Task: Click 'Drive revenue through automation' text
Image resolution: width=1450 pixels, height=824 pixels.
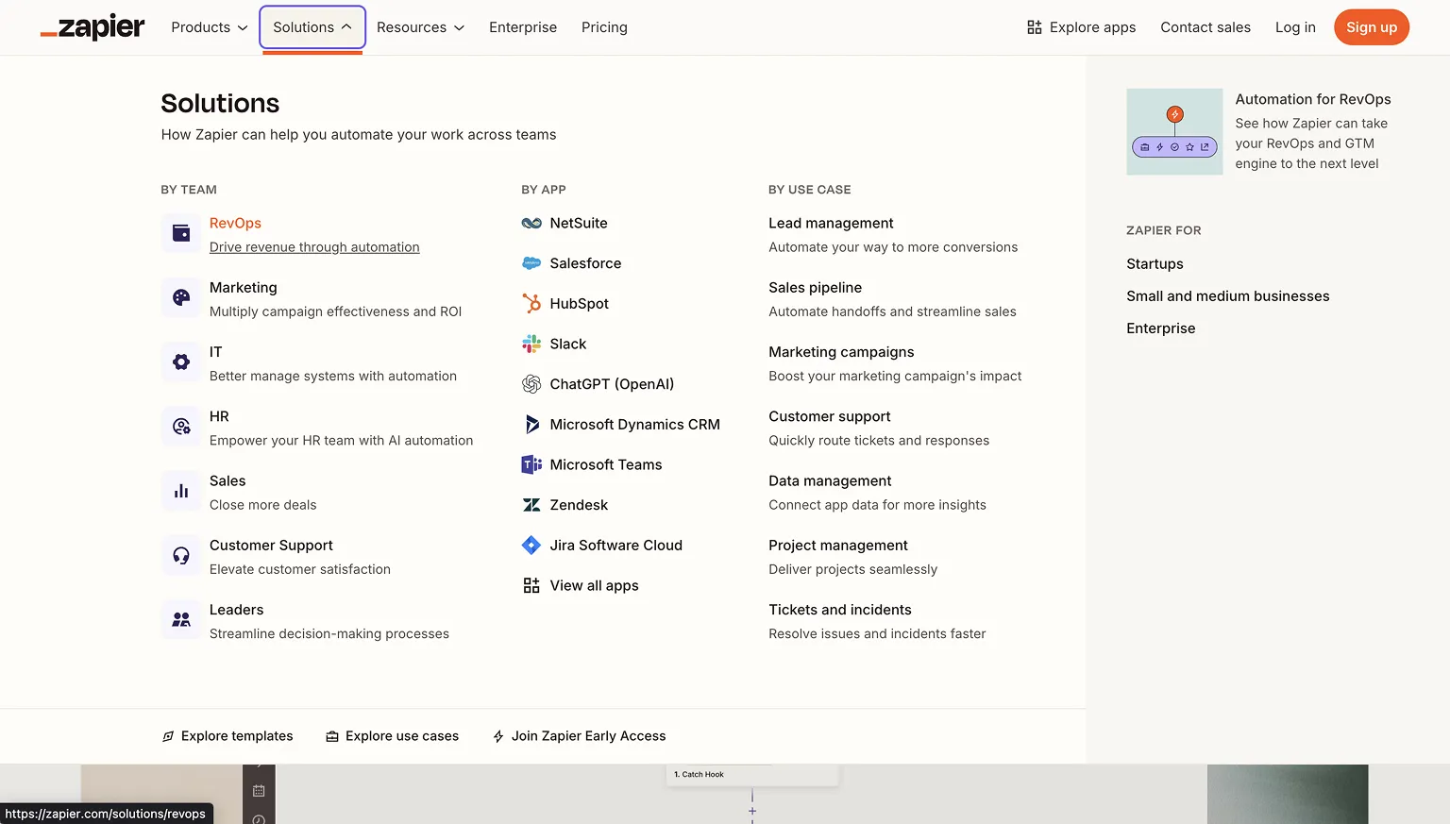Action: pos(314,247)
